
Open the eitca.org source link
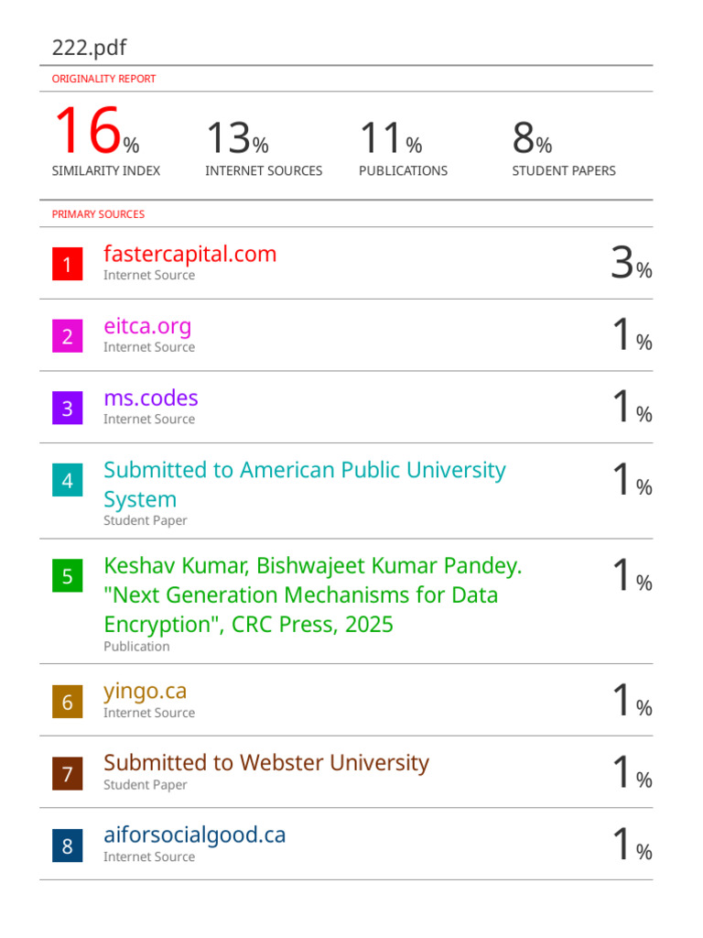(147, 326)
